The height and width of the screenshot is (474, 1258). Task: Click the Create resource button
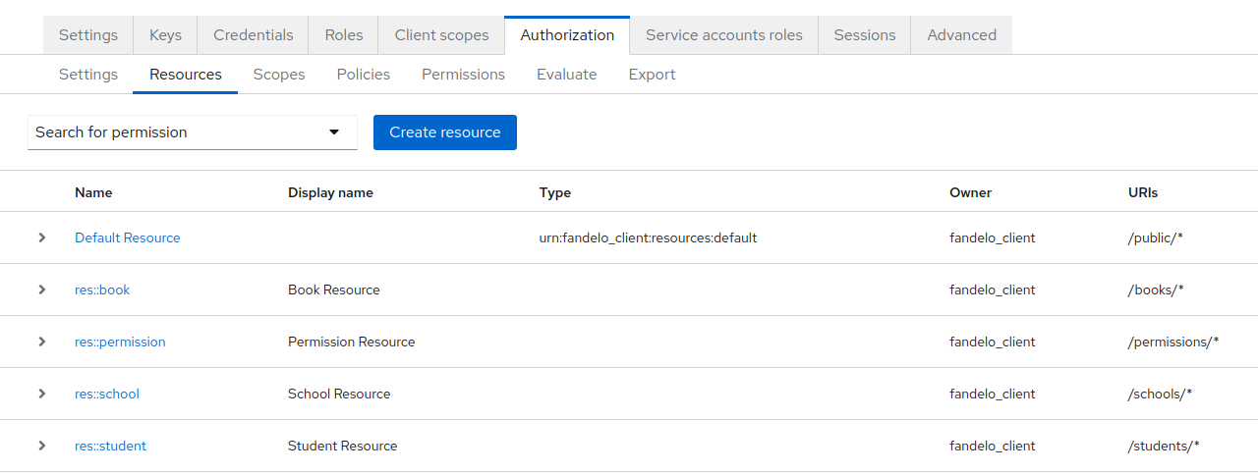pos(444,132)
